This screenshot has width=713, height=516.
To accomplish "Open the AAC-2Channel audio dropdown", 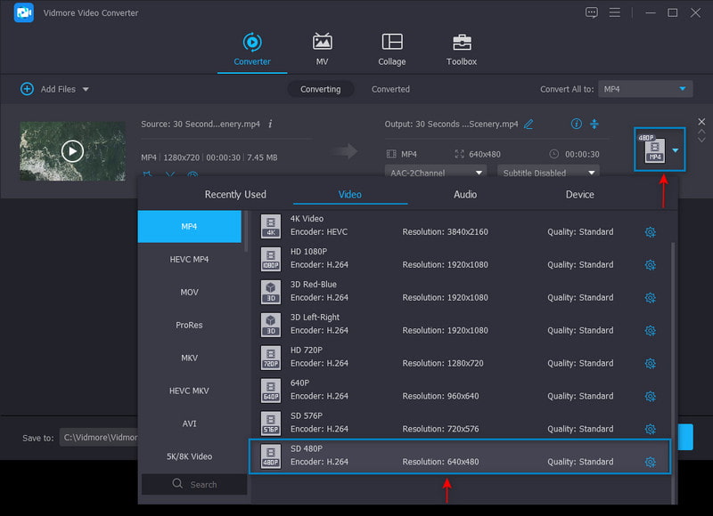I will (436, 173).
